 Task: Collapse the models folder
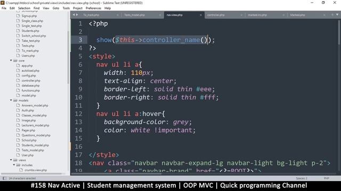[x=11, y=100]
